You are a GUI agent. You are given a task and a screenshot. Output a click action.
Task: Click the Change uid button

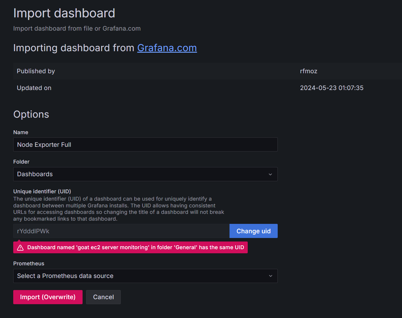tap(254, 231)
